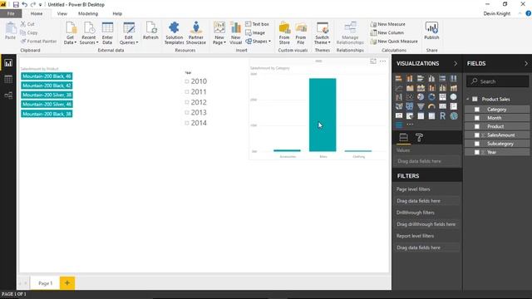
Task: Select the Donut chart visual
Action: point(431,97)
